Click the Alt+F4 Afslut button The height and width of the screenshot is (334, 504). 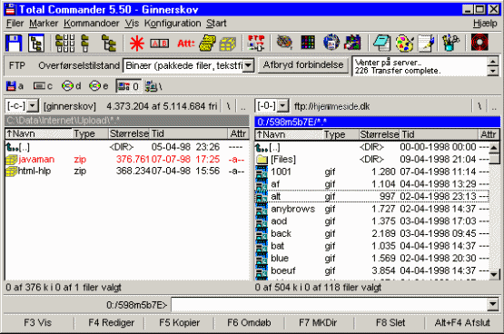click(x=462, y=322)
